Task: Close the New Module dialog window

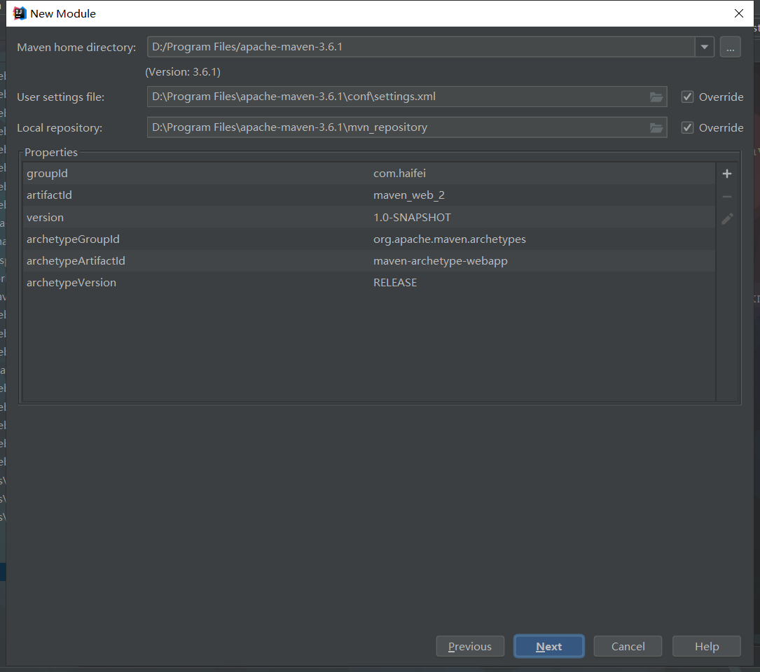Action: [739, 13]
